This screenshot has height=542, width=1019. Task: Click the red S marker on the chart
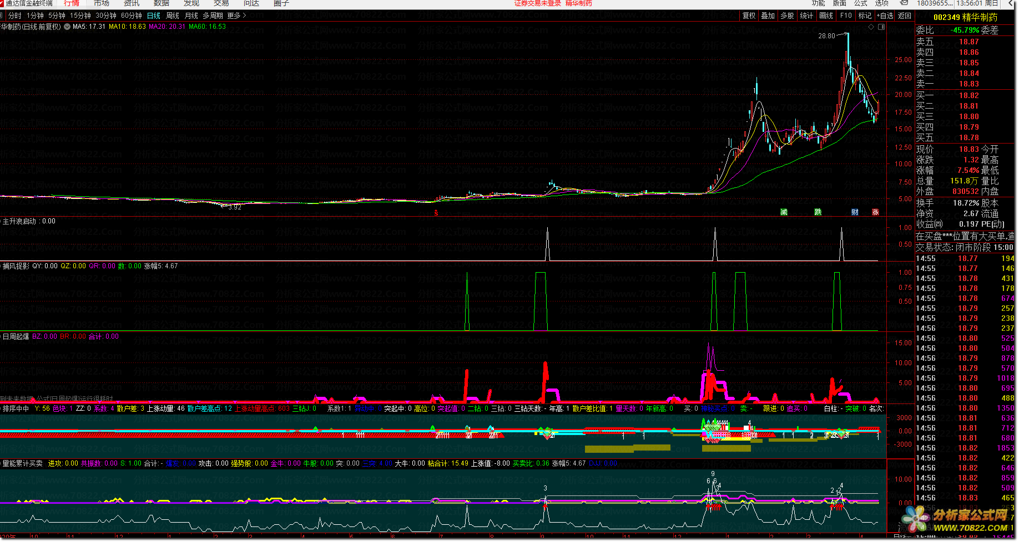click(x=436, y=213)
